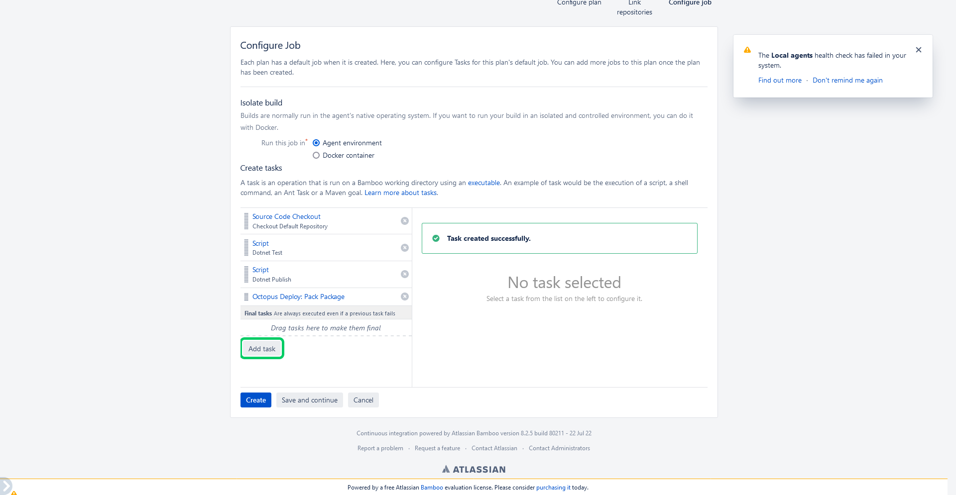
Task: Click the blue Create button
Action: point(256,400)
